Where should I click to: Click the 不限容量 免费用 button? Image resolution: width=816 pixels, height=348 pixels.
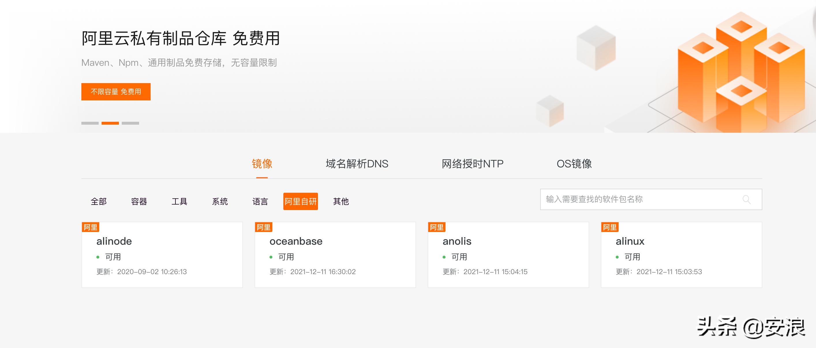pyautogui.click(x=116, y=91)
